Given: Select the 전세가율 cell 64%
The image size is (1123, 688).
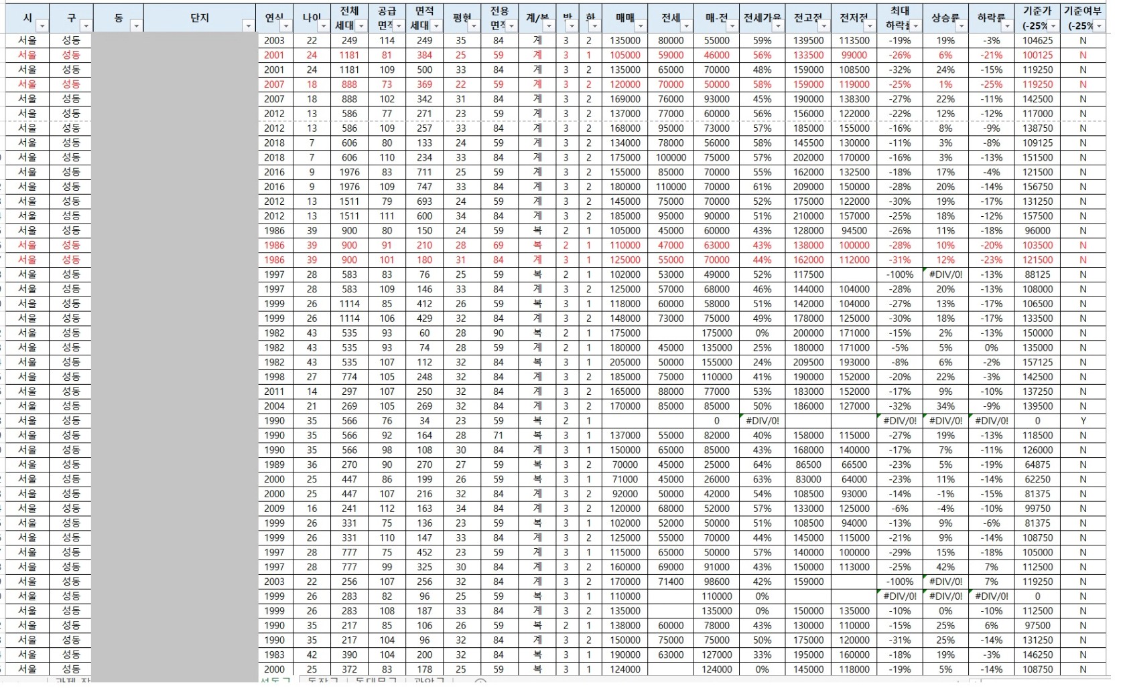Looking at the screenshot, I should (762, 464).
